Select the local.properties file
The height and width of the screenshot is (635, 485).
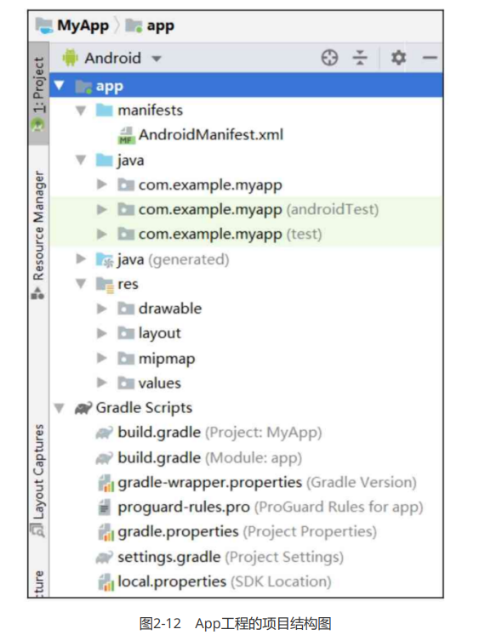tap(214, 582)
